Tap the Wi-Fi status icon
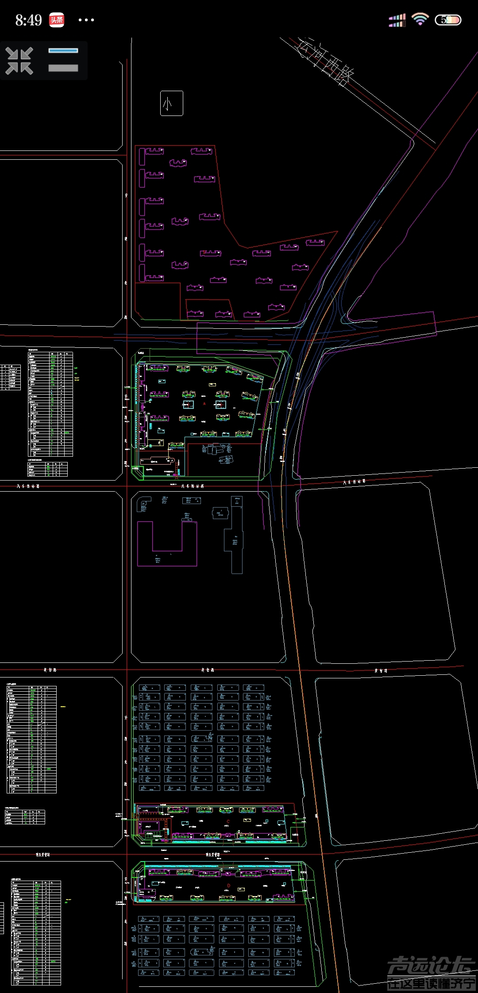This screenshot has width=478, height=993. [x=420, y=19]
